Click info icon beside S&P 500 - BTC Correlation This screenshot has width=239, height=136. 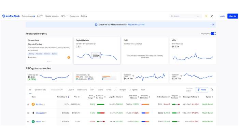point(95,44)
